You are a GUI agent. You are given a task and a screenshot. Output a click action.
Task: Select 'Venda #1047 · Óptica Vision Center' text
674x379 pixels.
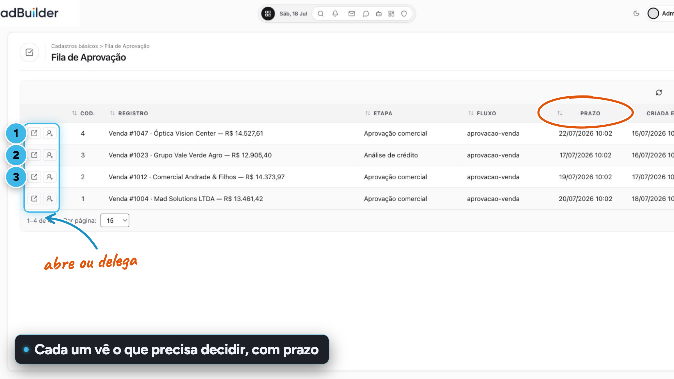coord(162,133)
